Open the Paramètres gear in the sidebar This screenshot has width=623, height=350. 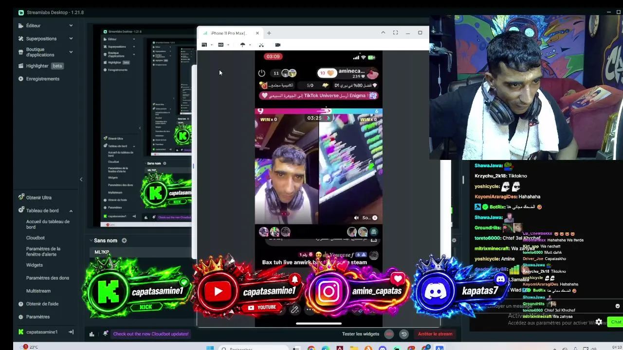21,317
